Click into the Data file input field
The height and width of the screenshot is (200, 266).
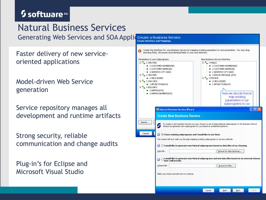click(192, 151)
